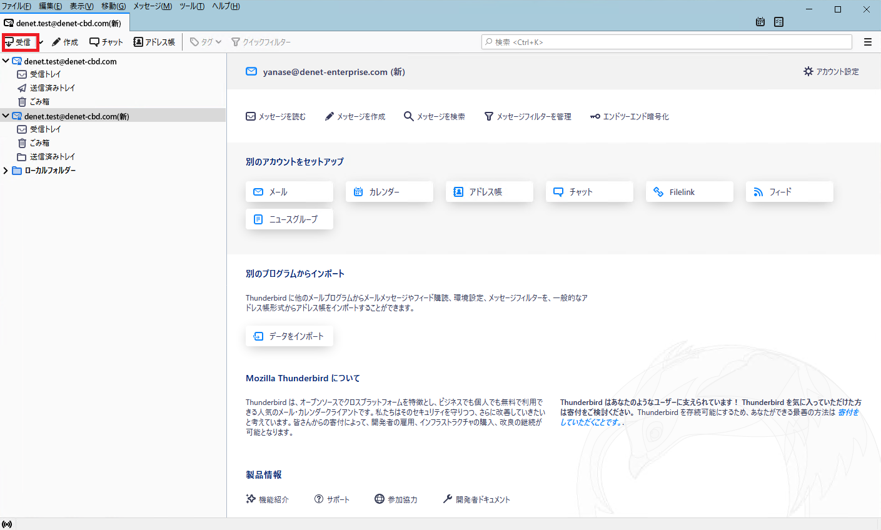
Task: Open the calendar tab icon
Action: [x=760, y=22]
